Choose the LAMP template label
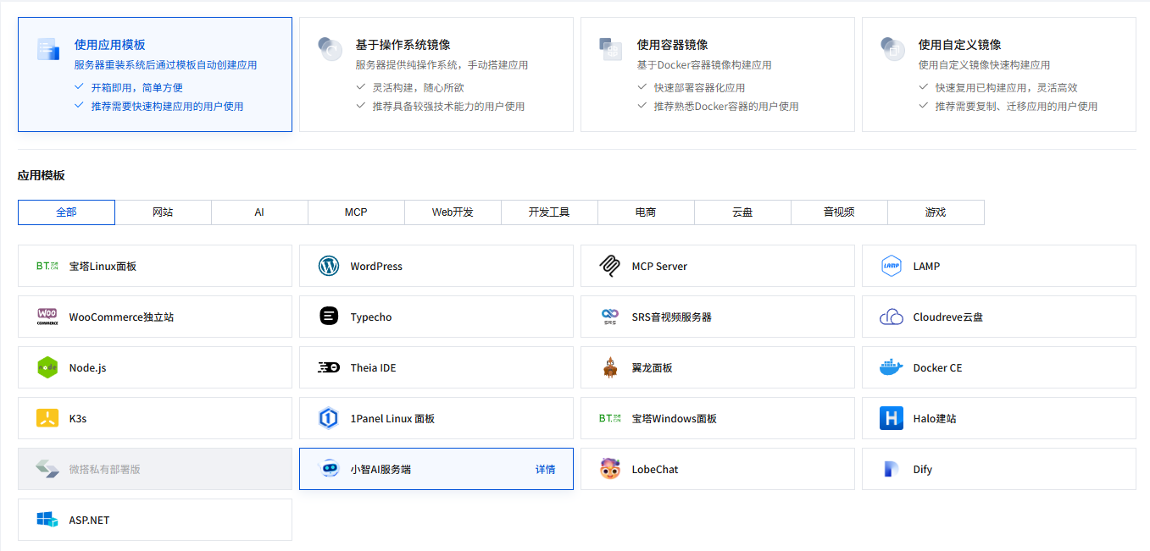Screen dimensions: 1150x551 (x=926, y=266)
